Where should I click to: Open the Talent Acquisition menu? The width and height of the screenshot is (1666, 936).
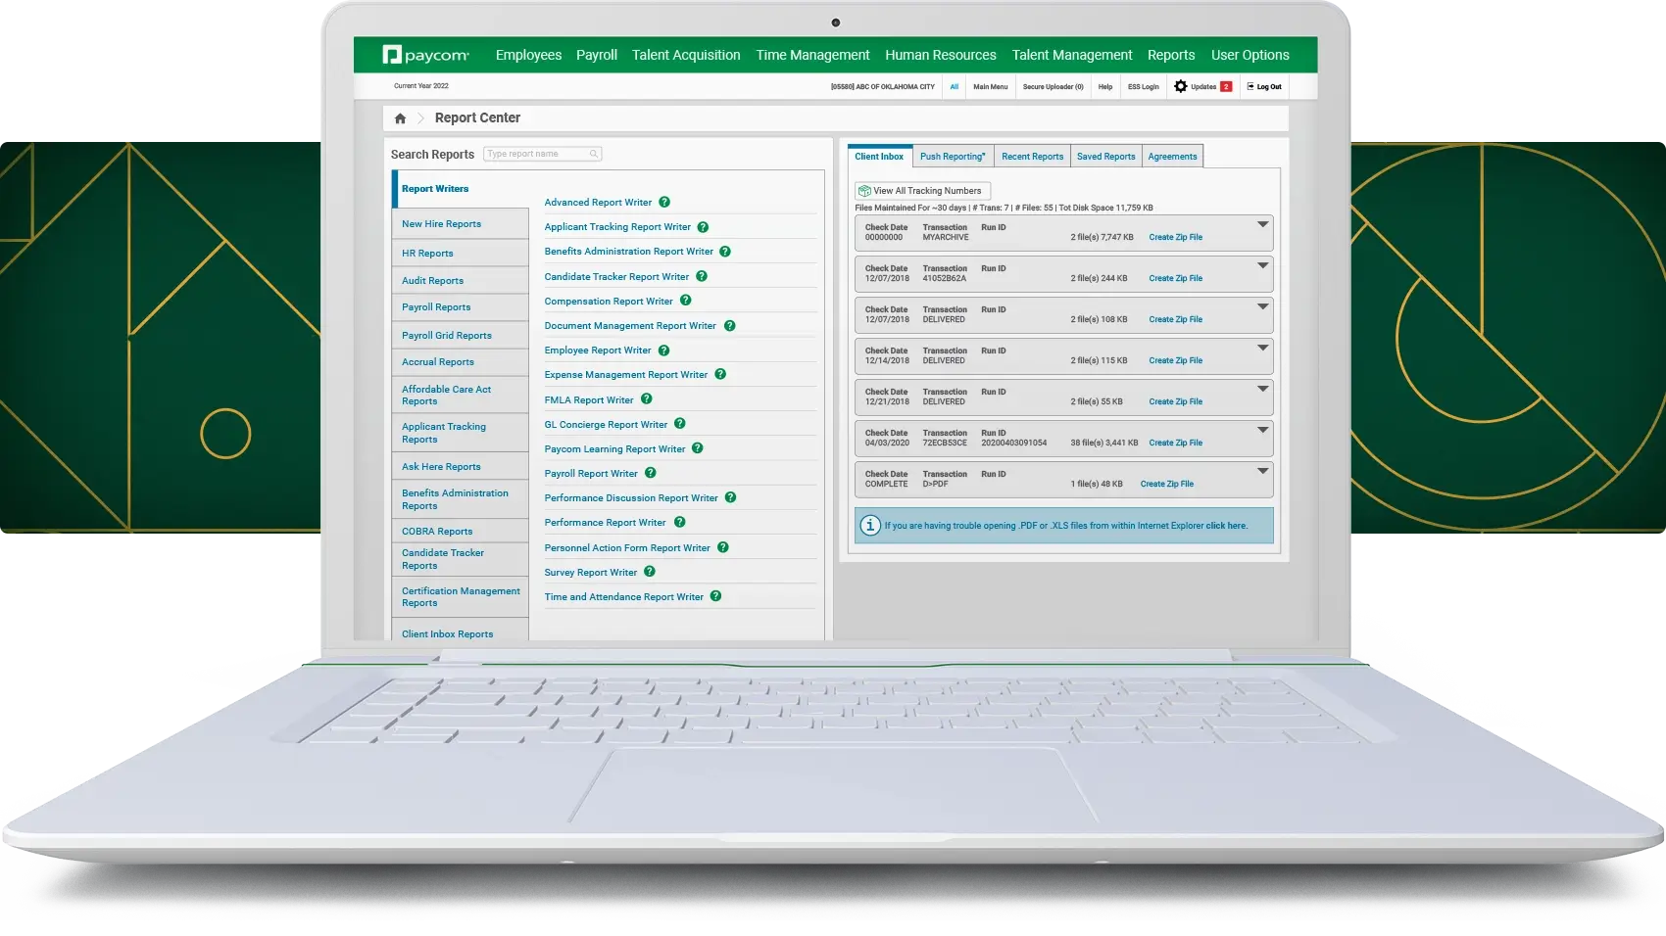coord(686,55)
